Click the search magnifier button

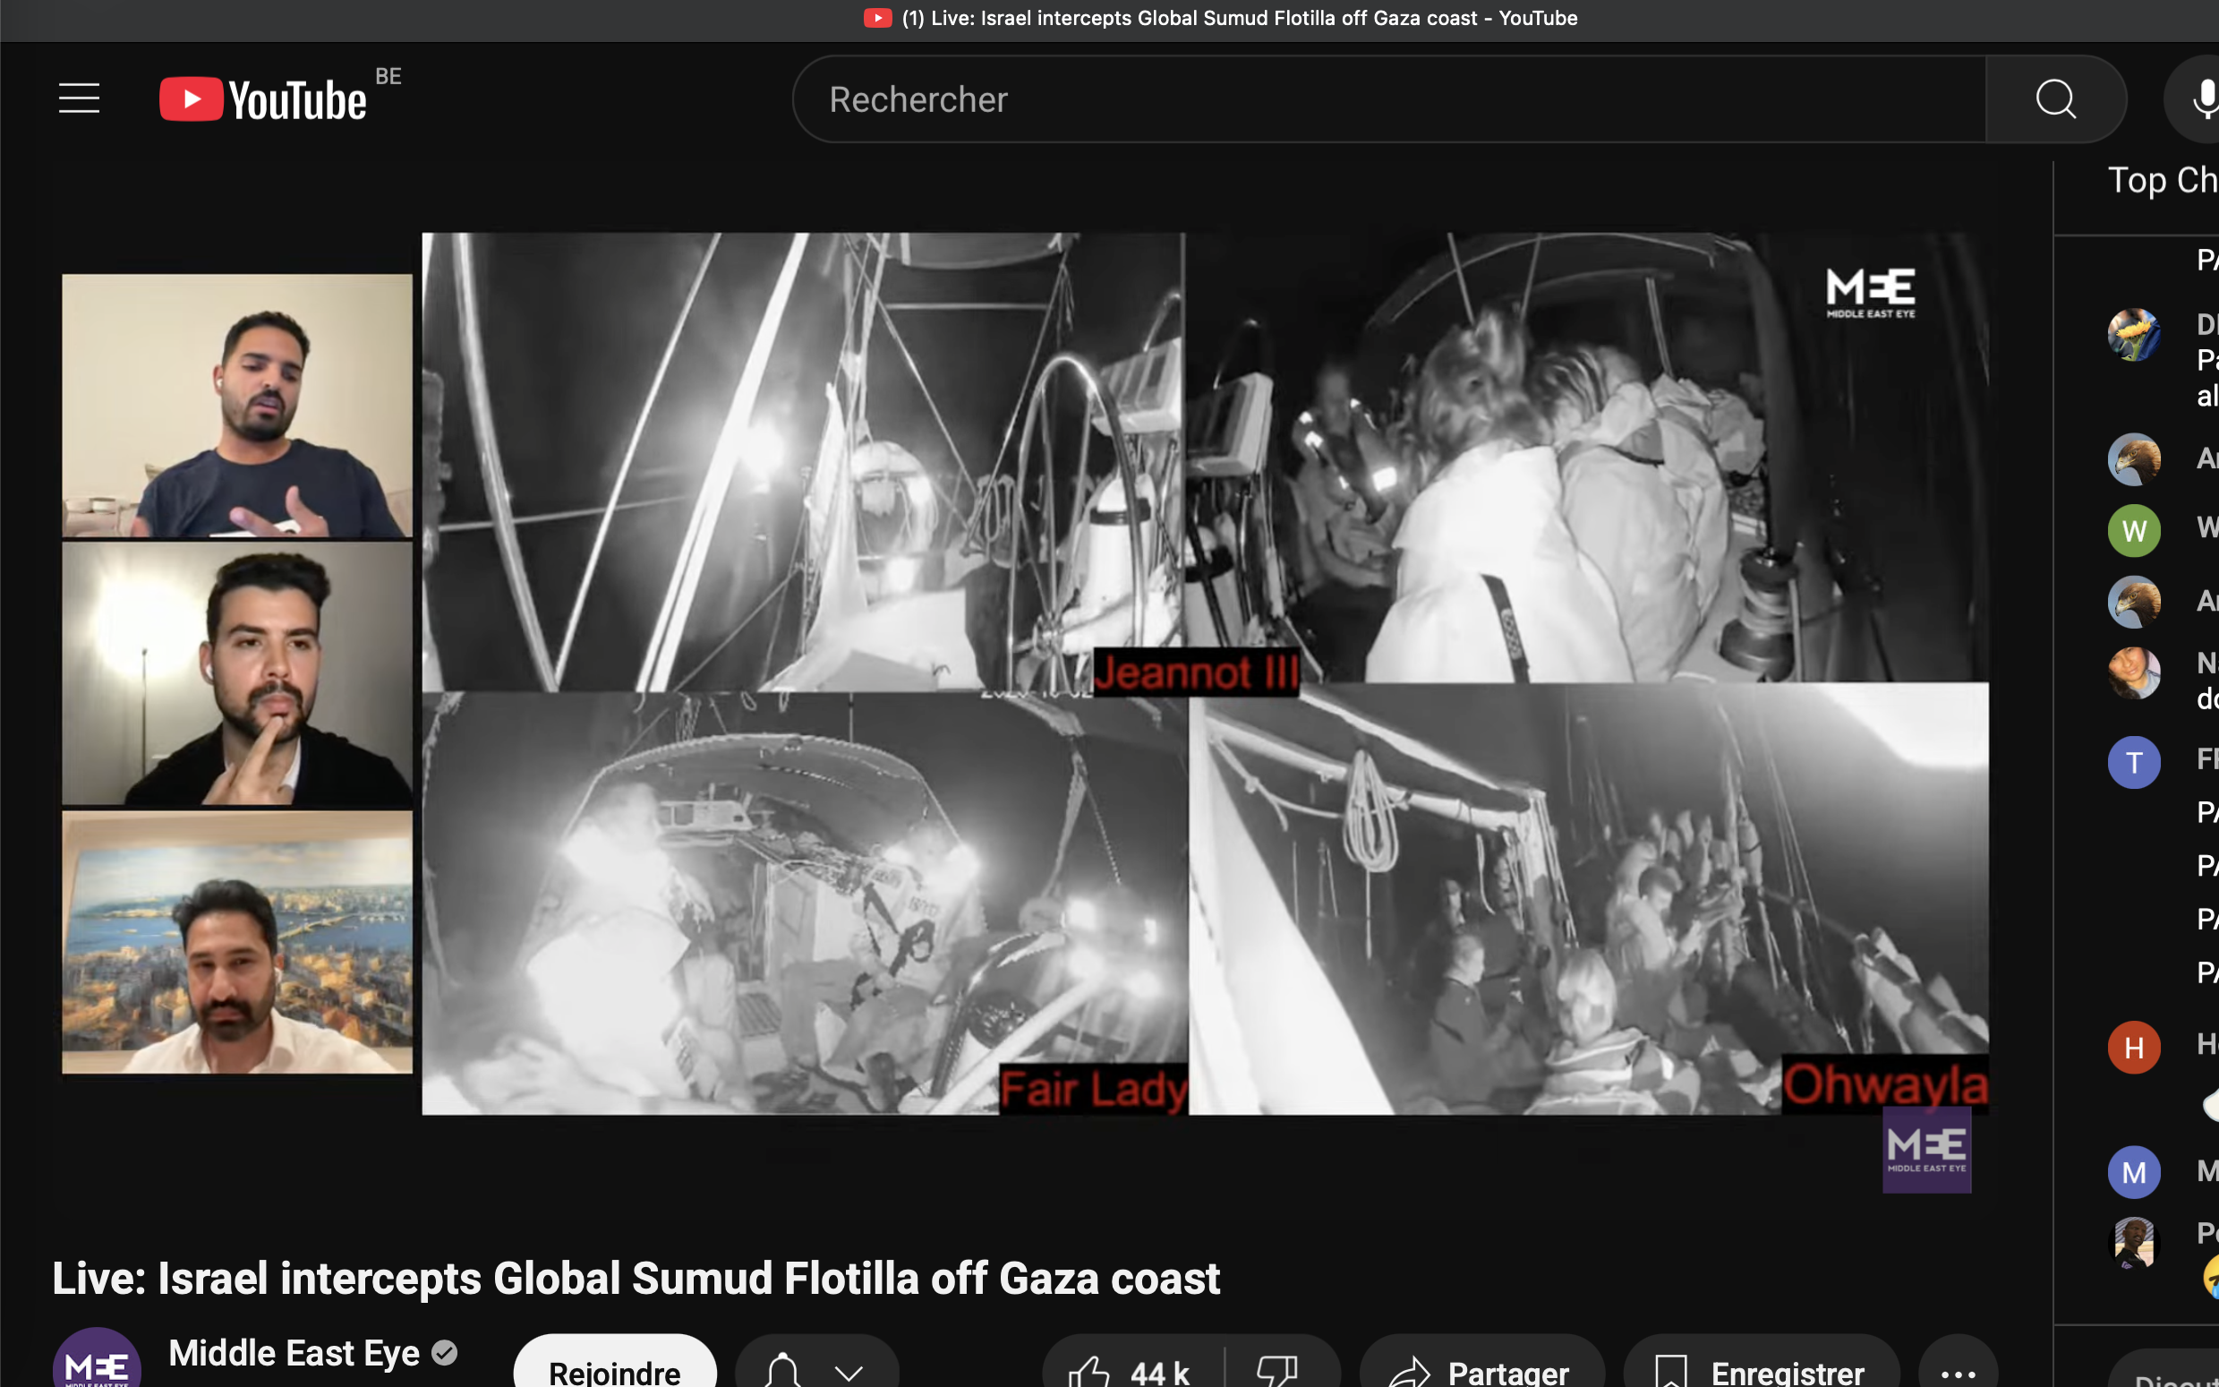coord(2055,99)
